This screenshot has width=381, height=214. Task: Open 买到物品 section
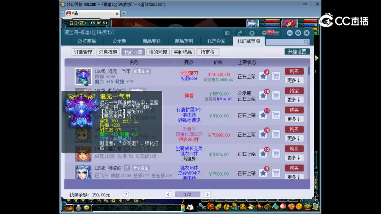(x=183, y=52)
